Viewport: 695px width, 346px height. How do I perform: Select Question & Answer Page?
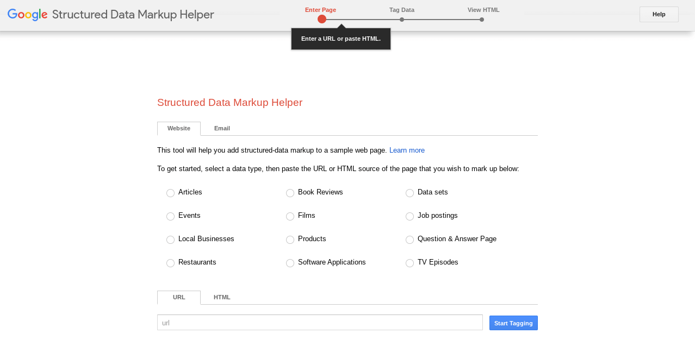tap(409, 240)
